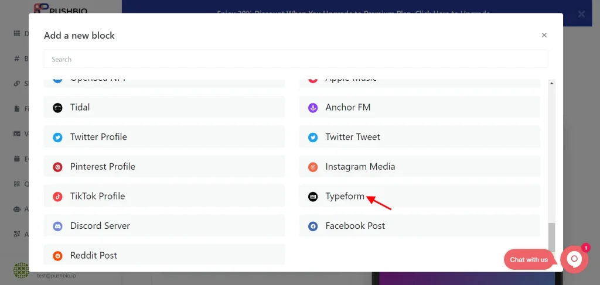Click the Discord Server icon

(57, 226)
